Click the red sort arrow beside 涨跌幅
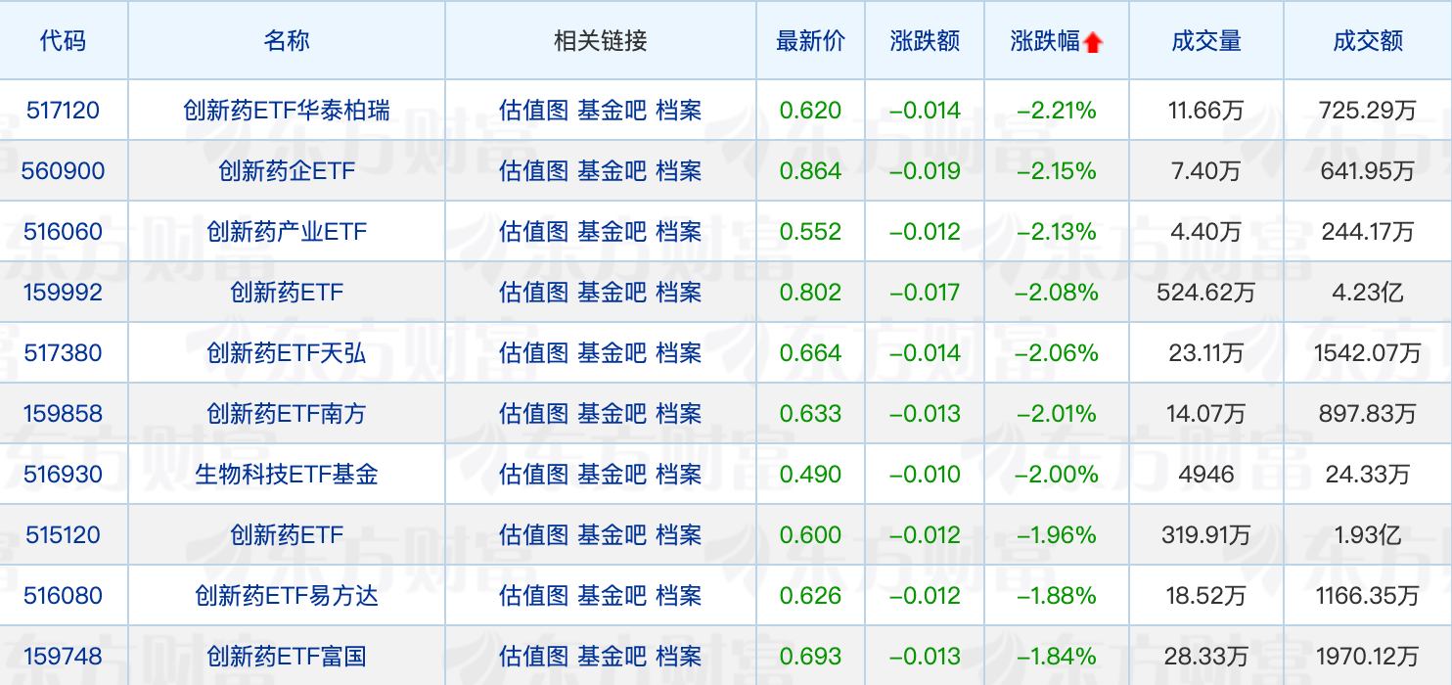This screenshot has height=685, width=1452. coord(1093,42)
